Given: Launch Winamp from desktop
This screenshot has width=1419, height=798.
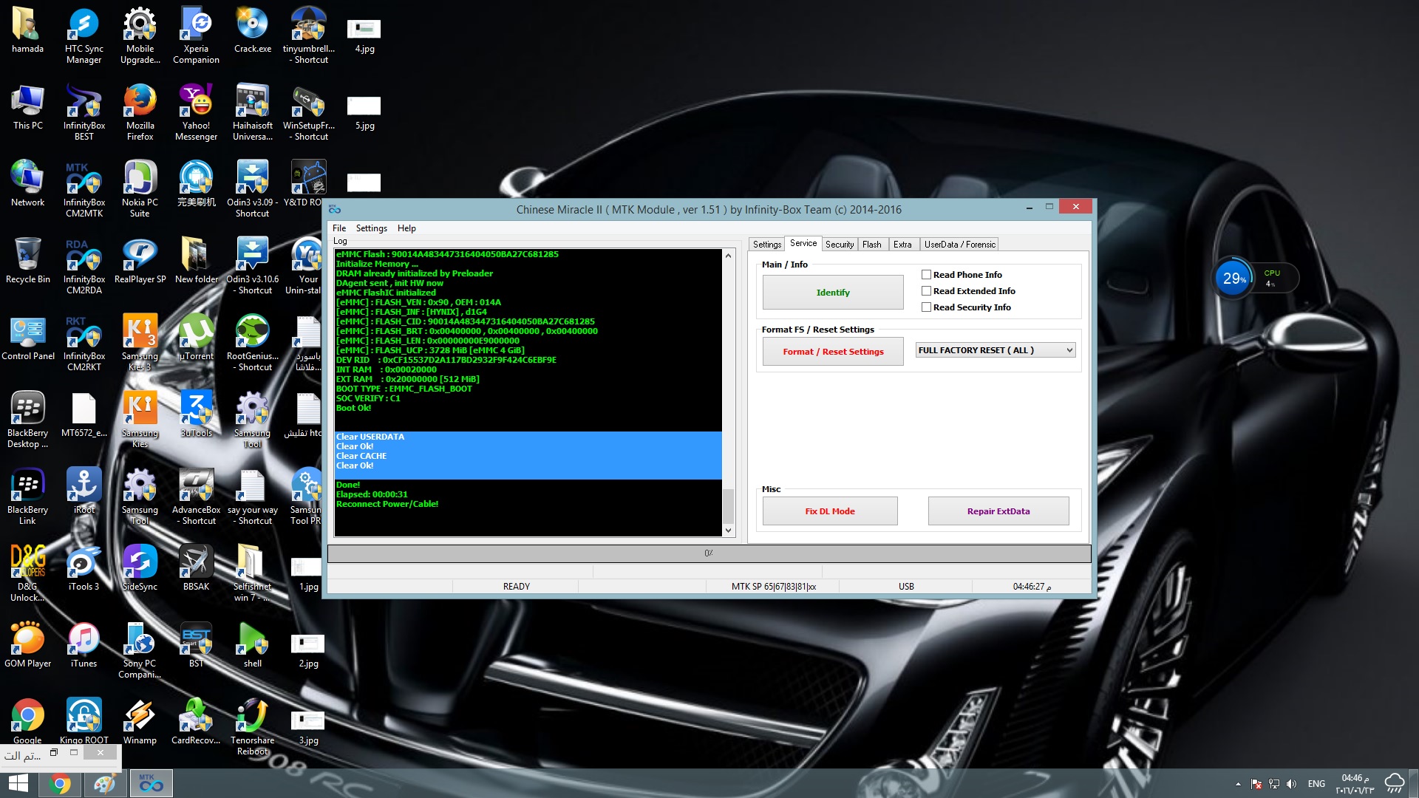Looking at the screenshot, I should (140, 723).
